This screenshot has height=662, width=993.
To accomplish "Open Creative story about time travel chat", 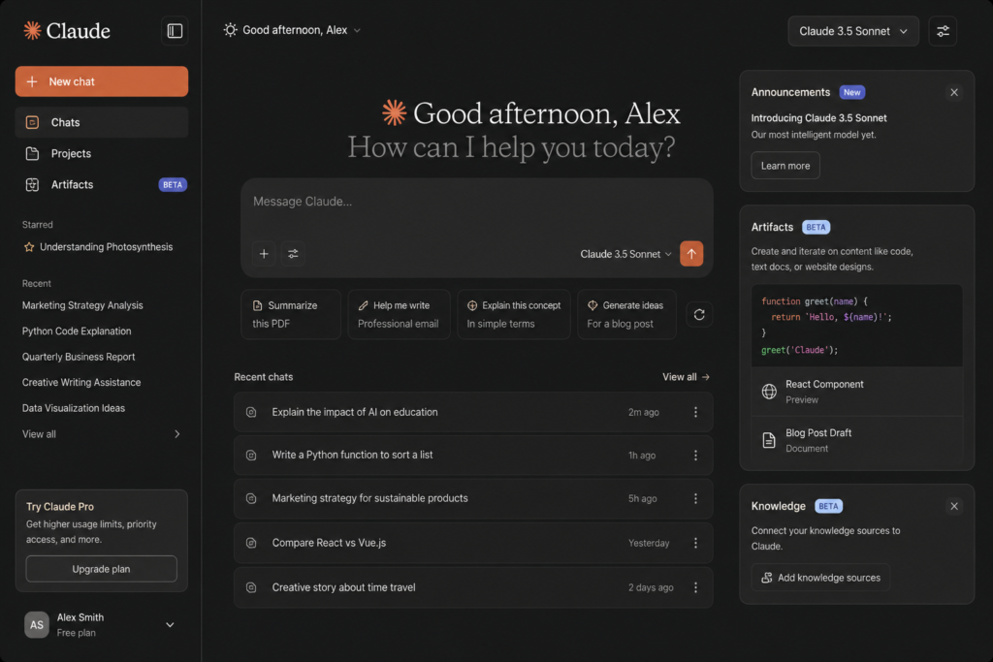I will (473, 587).
